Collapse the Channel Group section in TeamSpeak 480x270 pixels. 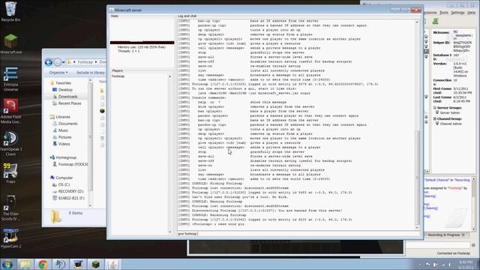click(435, 118)
